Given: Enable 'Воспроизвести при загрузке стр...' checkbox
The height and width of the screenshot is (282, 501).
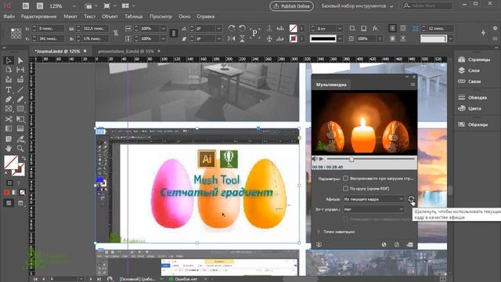Looking at the screenshot, I should point(345,179).
